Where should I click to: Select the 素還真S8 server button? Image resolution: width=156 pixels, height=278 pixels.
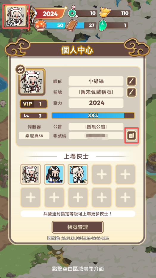click(x=34, y=136)
